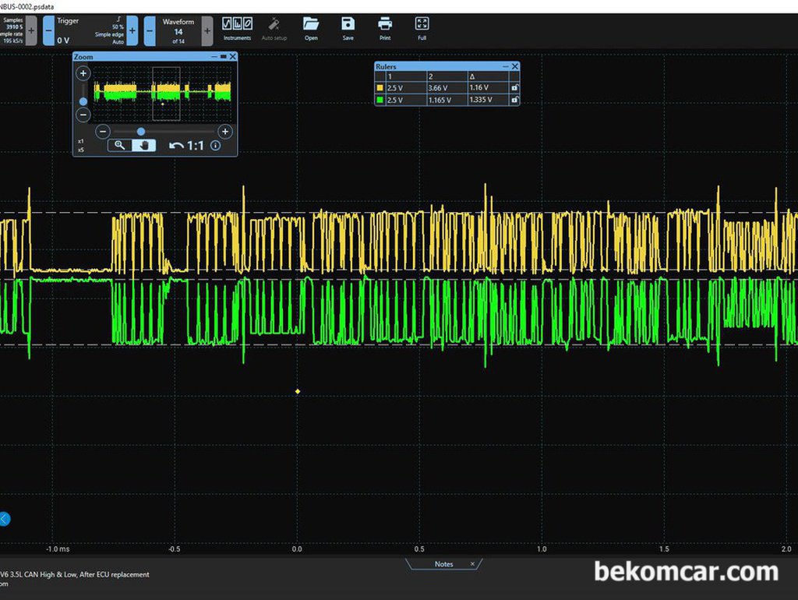Close the Notes tab
Viewport: 798px width, 600px height.
pos(472,564)
